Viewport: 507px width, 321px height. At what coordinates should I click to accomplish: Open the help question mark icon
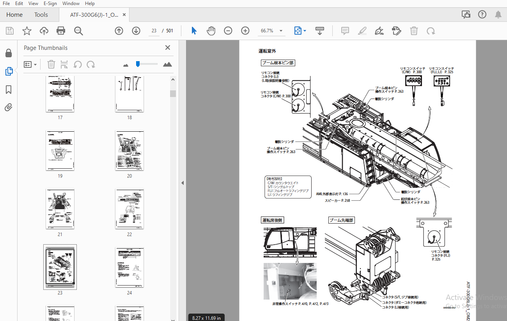(x=482, y=14)
